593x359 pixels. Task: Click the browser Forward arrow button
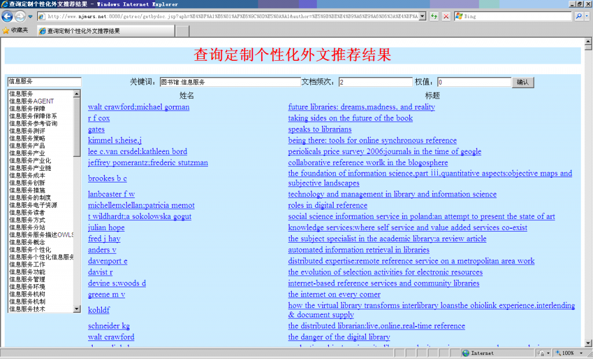tap(20, 16)
